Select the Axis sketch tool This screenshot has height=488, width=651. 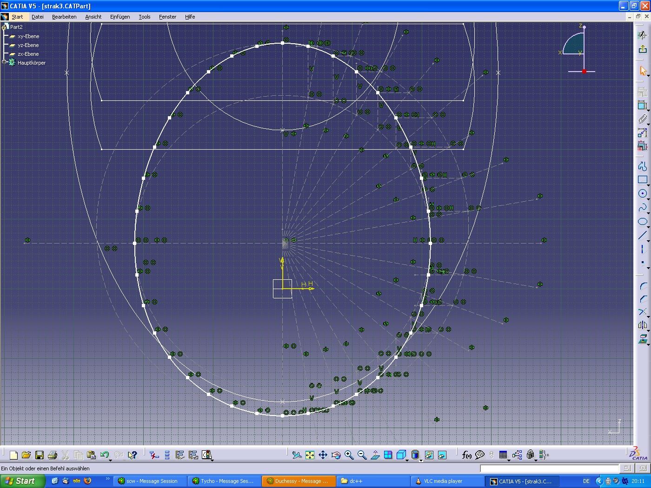point(643,249)
